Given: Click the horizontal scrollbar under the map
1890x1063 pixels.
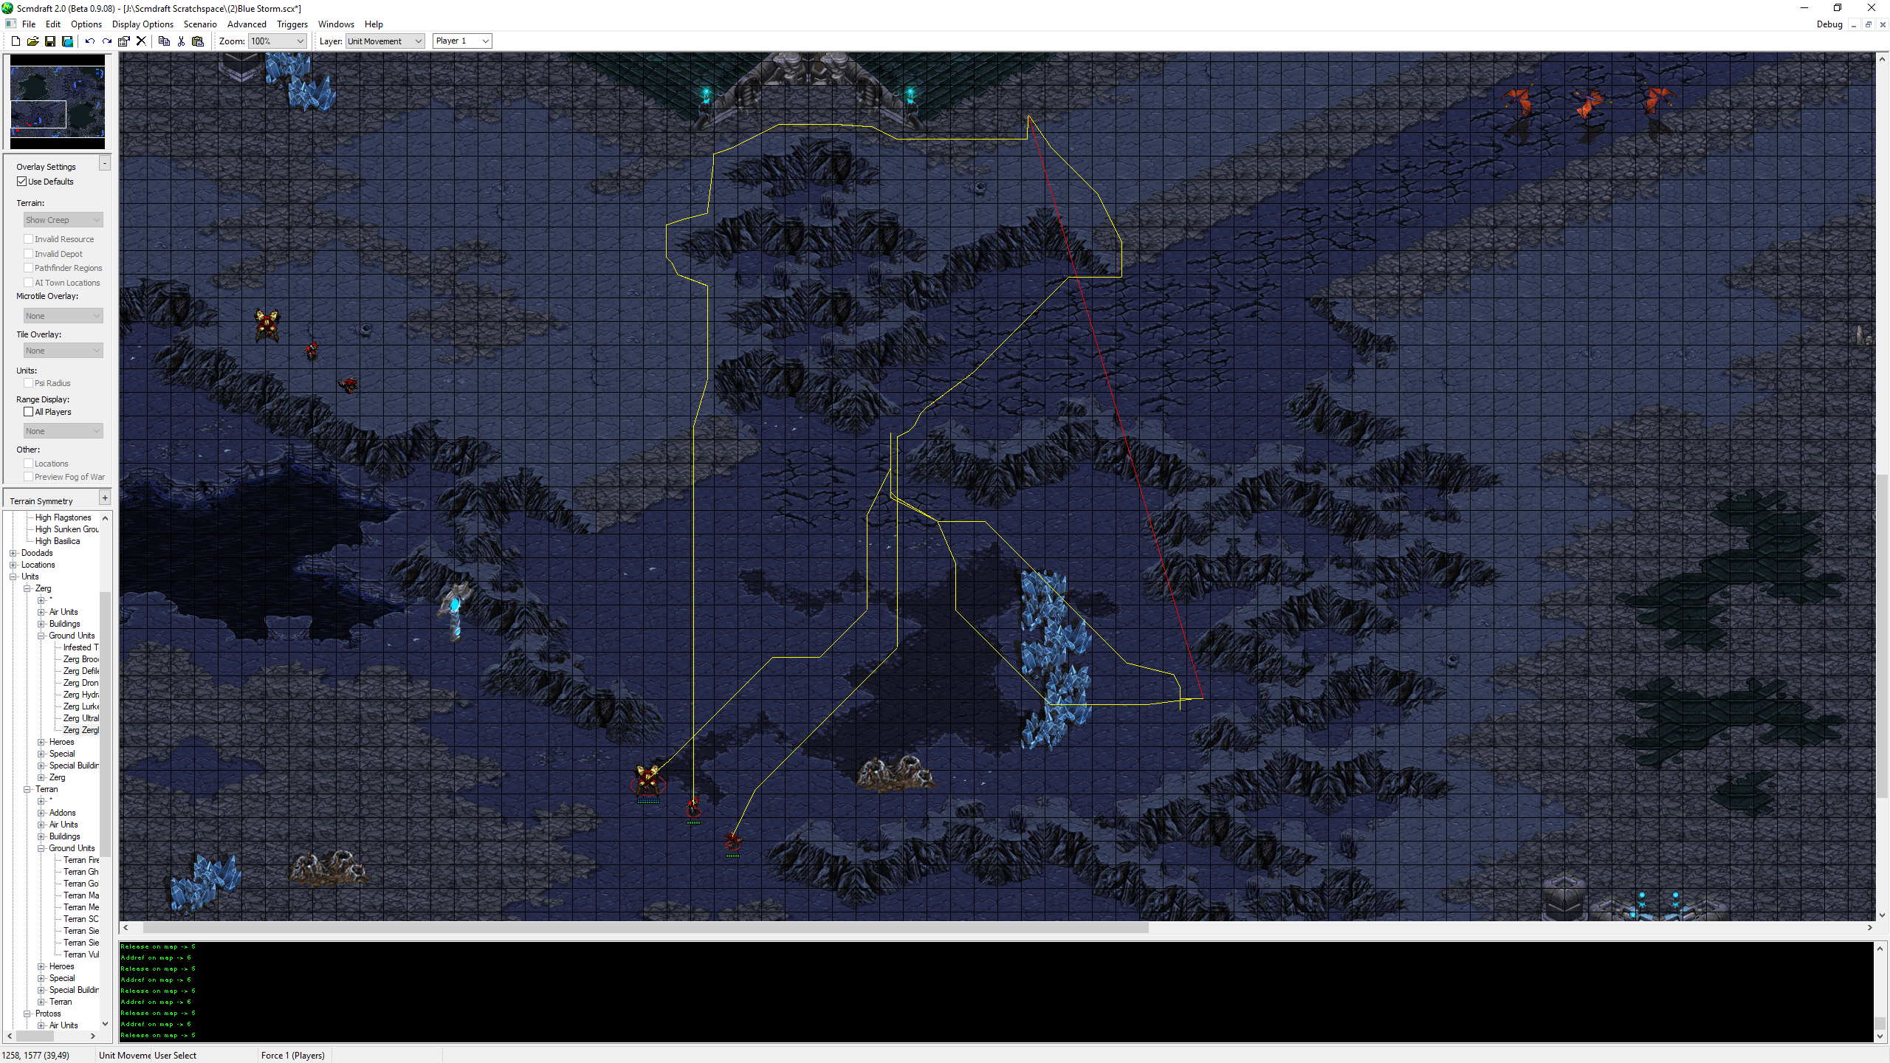Looking at the screenshot, I should click(645, 928).
